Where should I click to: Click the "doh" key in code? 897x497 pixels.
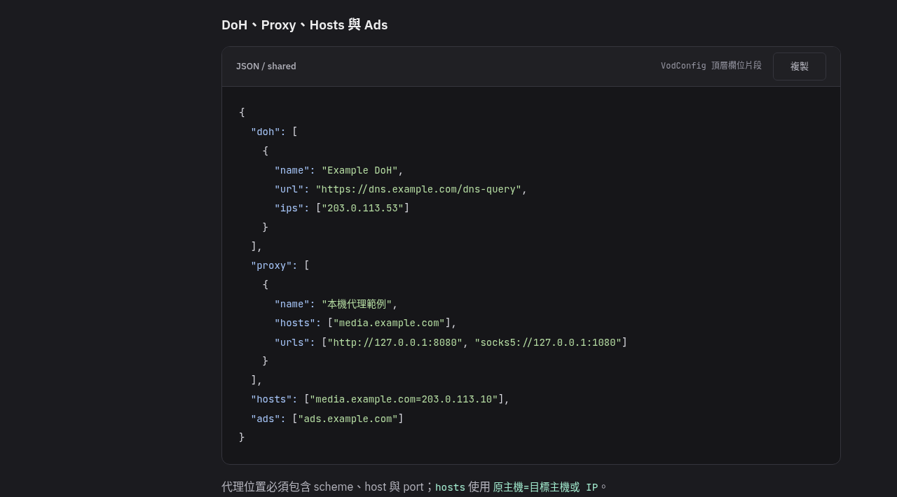pos(266,132)
